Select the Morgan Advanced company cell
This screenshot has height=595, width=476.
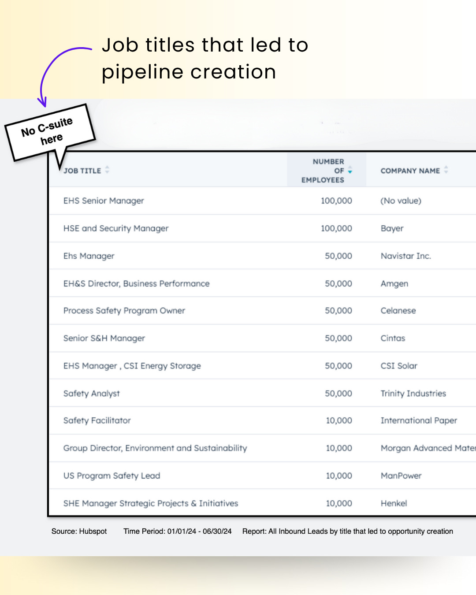click(428, 448)
